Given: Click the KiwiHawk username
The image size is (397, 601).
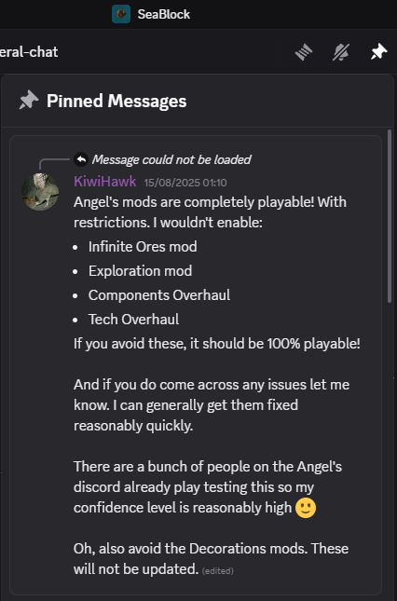Looking at the screenshot, I should click(104, 182).
